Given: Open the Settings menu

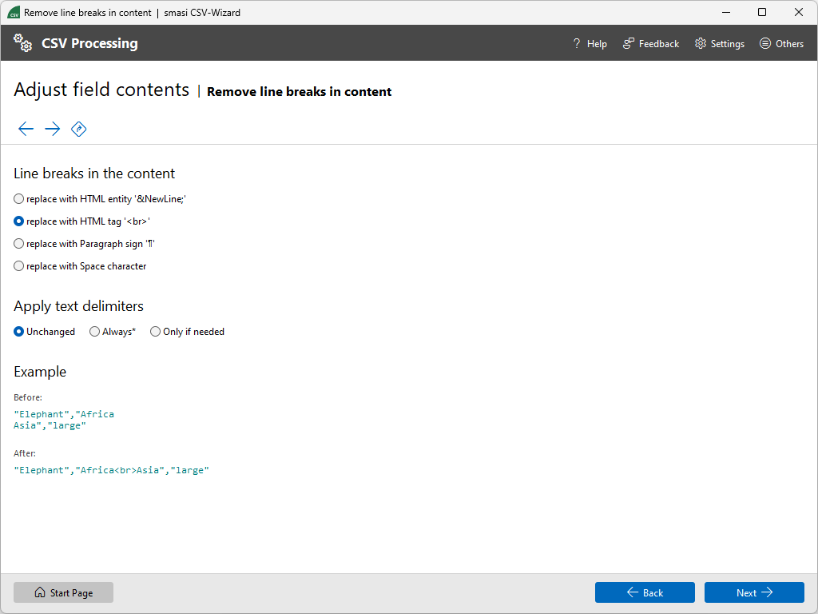Looking at the screenshot, I should pos(719,43).
